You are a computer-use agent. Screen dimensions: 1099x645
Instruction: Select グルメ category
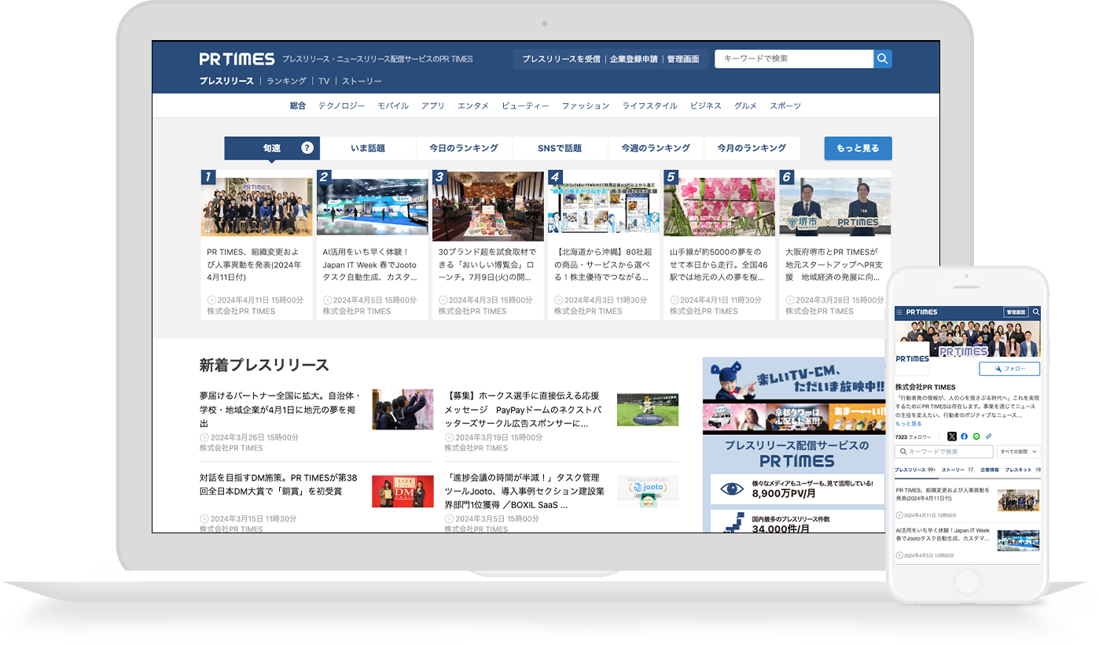pos(746,105)
